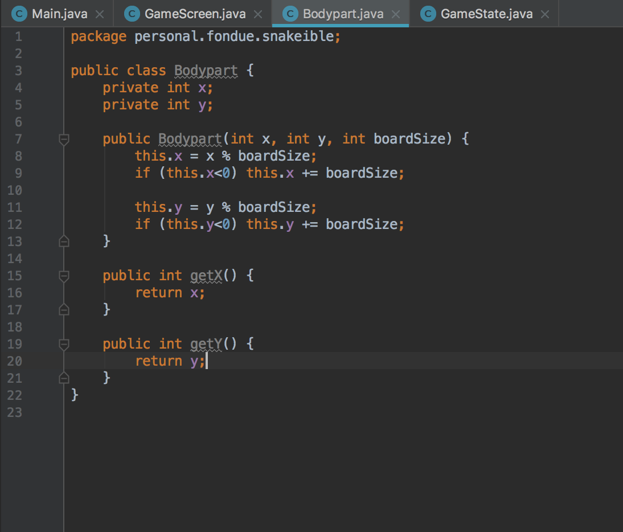Image resolution: width=623 pixels, height=532 pixels.
Task: Click line number 10 in the gutter
Action: [x=15, y=190]
